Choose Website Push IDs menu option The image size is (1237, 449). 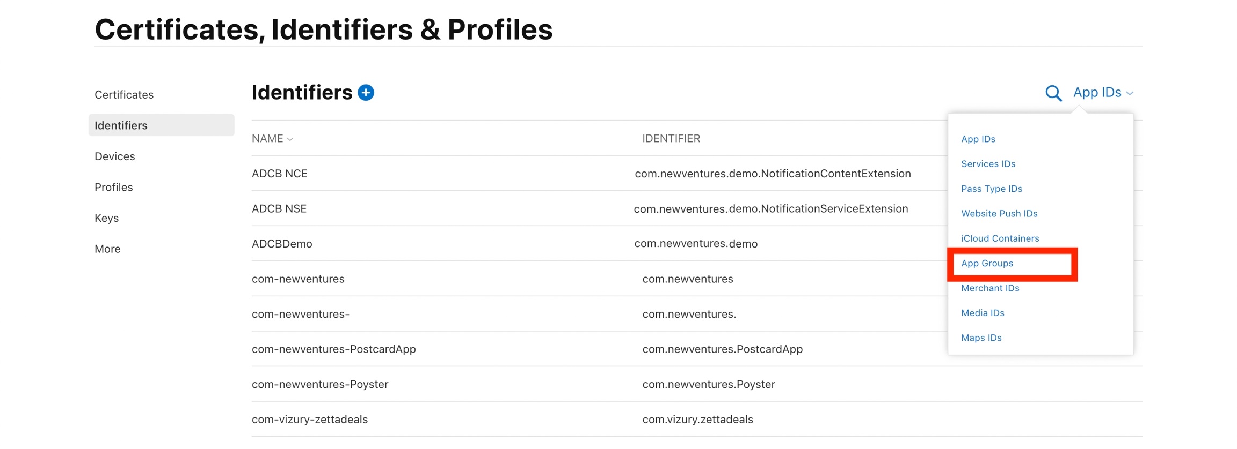[x=999, y=213]
